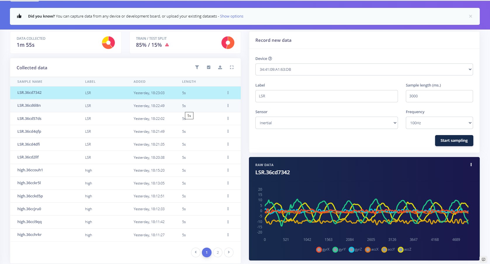Screen dimensions: 490x264
Task: Sort by Added column header
Action: pyautogui.click(x=139, y=82)
